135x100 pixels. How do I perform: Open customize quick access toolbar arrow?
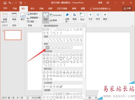[25, 3]
